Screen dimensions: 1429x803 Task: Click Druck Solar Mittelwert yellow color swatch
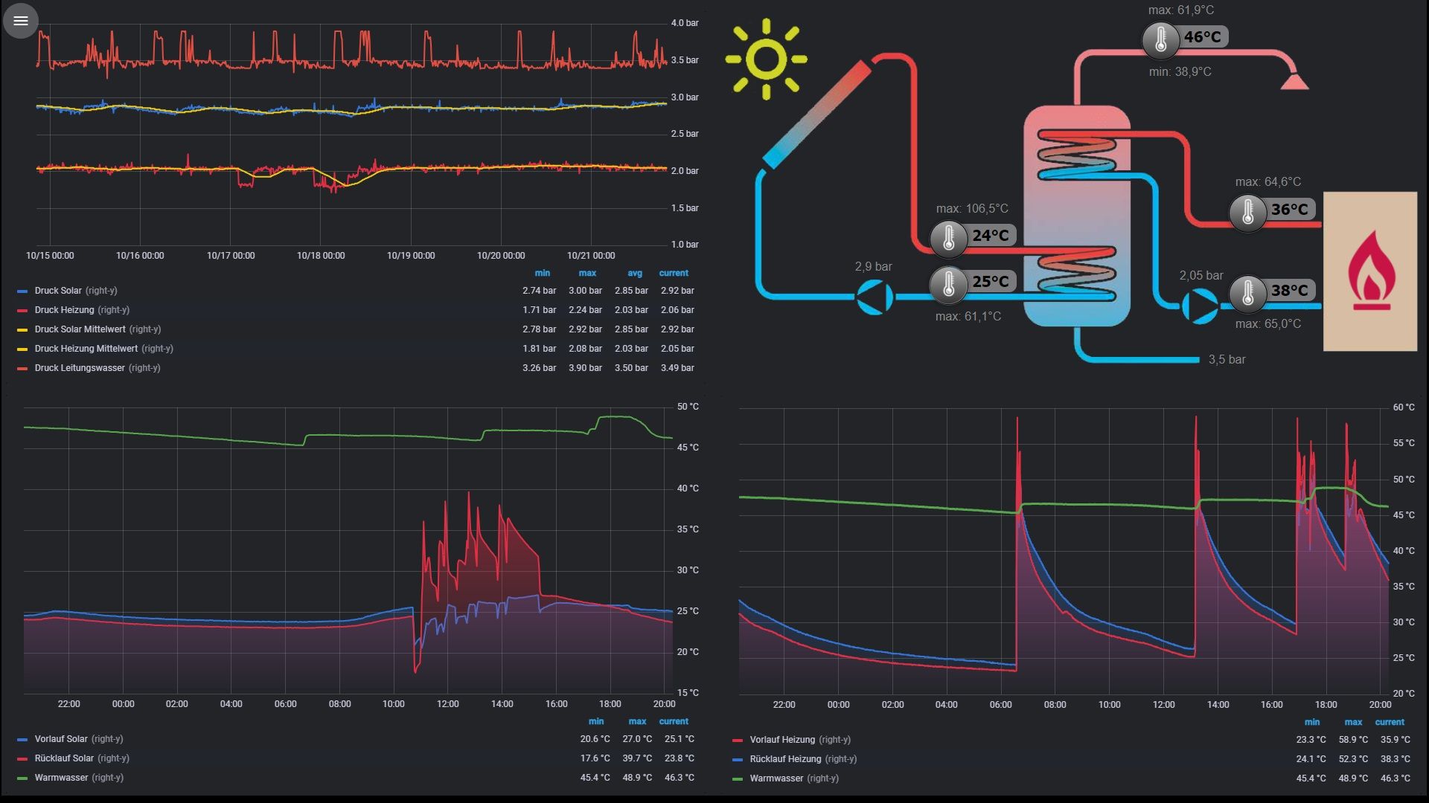click(22, 329)
